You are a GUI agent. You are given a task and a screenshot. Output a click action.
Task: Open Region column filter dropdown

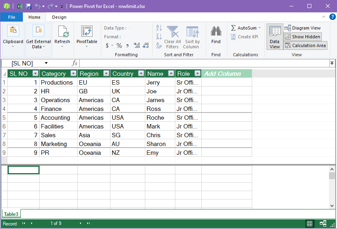coord(106,73)
